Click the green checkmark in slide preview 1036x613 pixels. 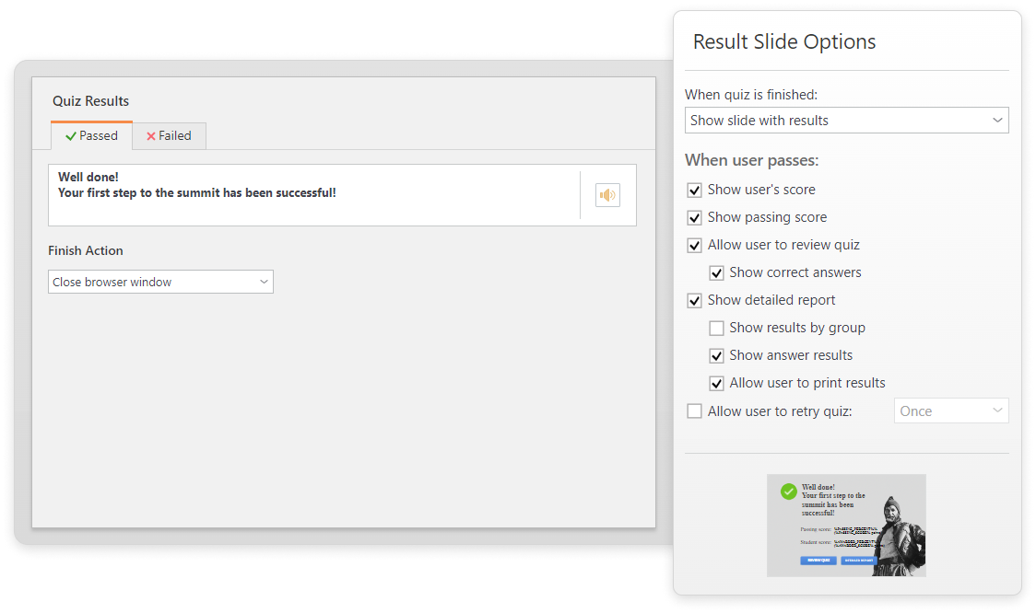click(x=788, y=492)
